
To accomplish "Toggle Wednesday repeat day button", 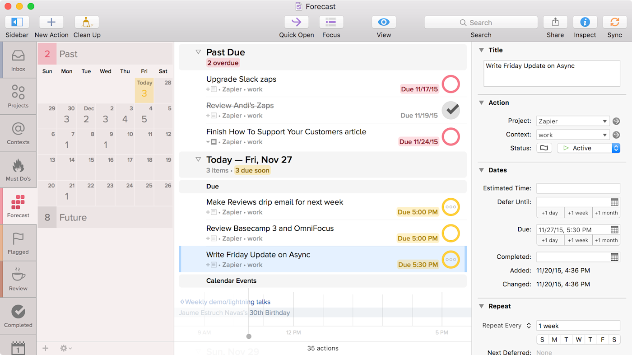I will (x=578, y=340).
